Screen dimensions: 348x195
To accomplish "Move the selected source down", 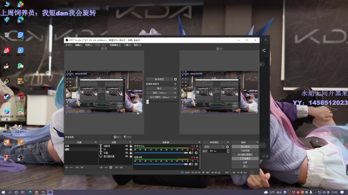I will [x=121, y=167].
